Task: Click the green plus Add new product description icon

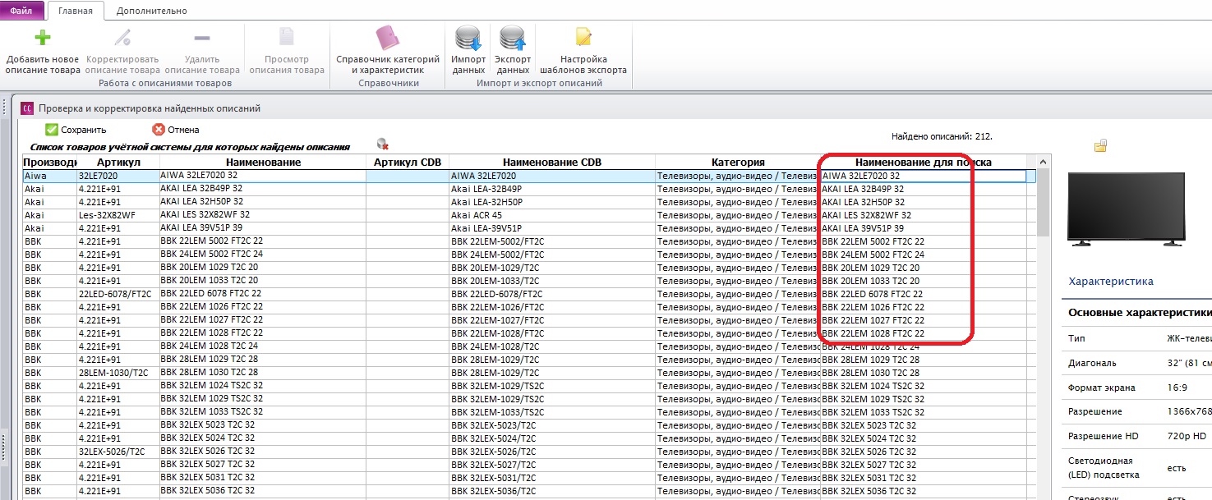Action: [x=43, y=38]
